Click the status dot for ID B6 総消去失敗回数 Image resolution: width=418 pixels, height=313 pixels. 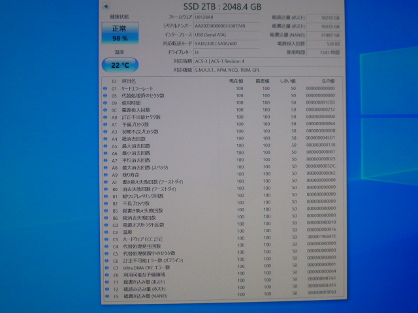point(106,218)
